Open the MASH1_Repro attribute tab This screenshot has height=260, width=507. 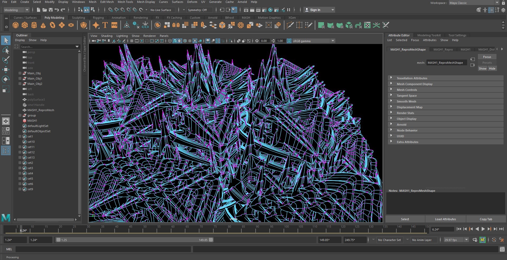click(x=443, y=50)
